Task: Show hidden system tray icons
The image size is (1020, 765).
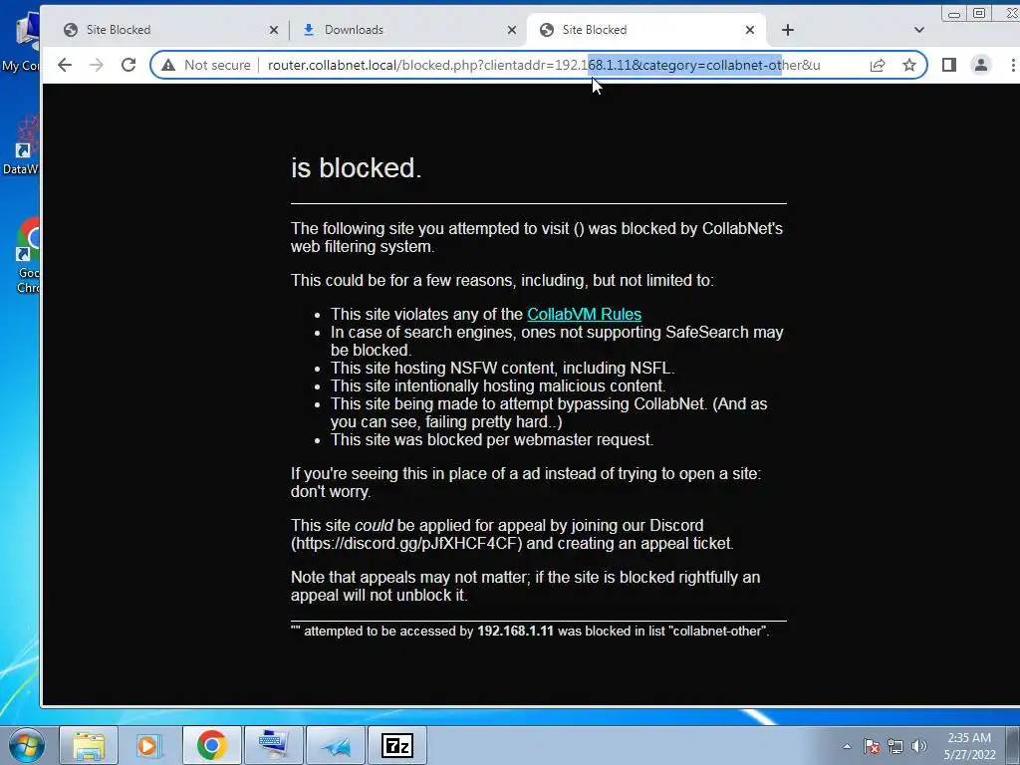Action: (x=847, y=746)
